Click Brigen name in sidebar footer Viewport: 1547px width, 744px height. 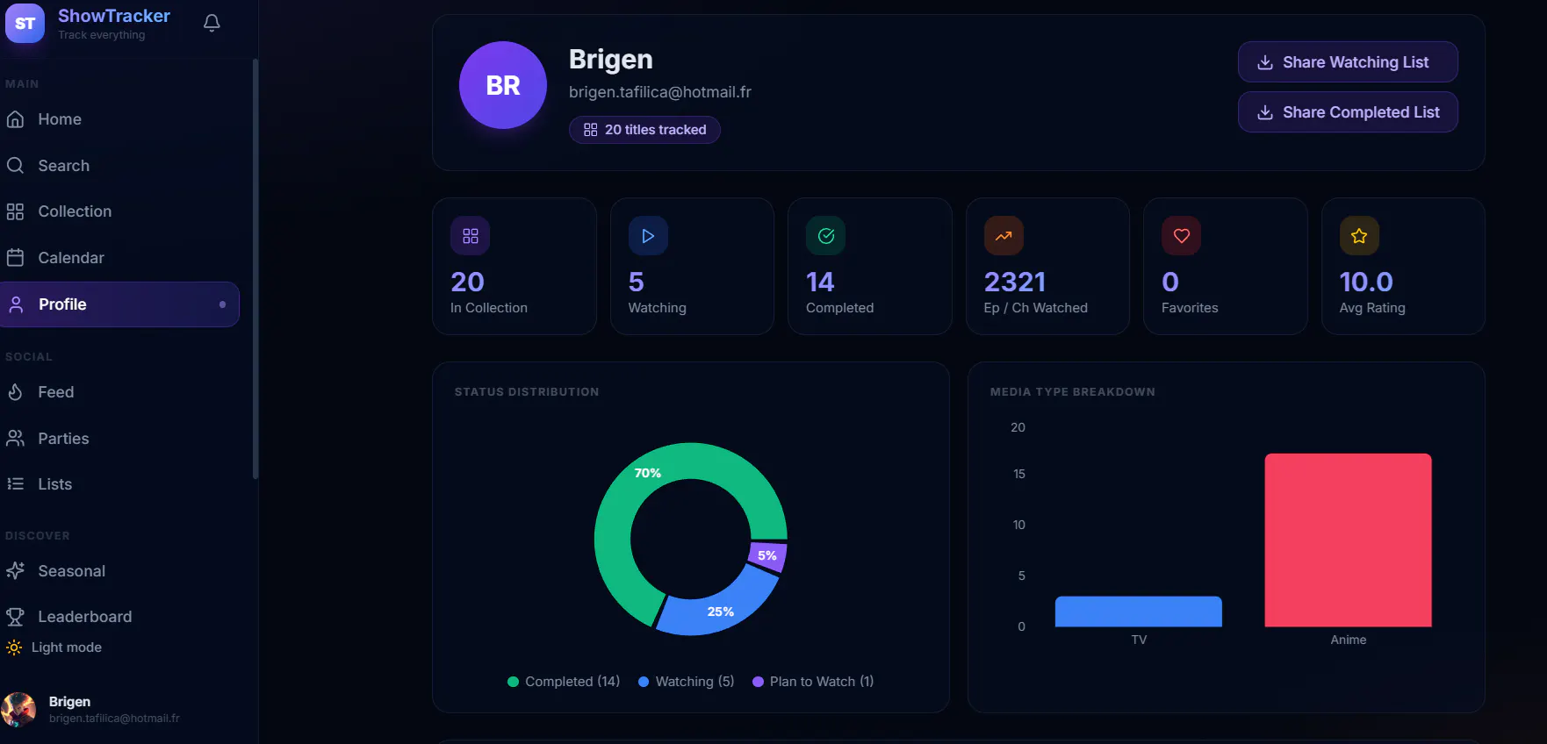pyautogui.click(x=69, y=702)
